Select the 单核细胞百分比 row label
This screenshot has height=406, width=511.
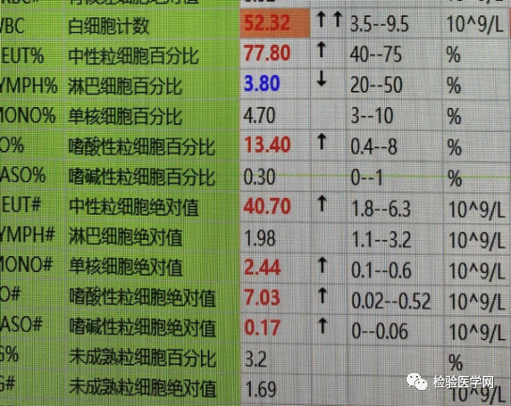click(x=125, y=116)
